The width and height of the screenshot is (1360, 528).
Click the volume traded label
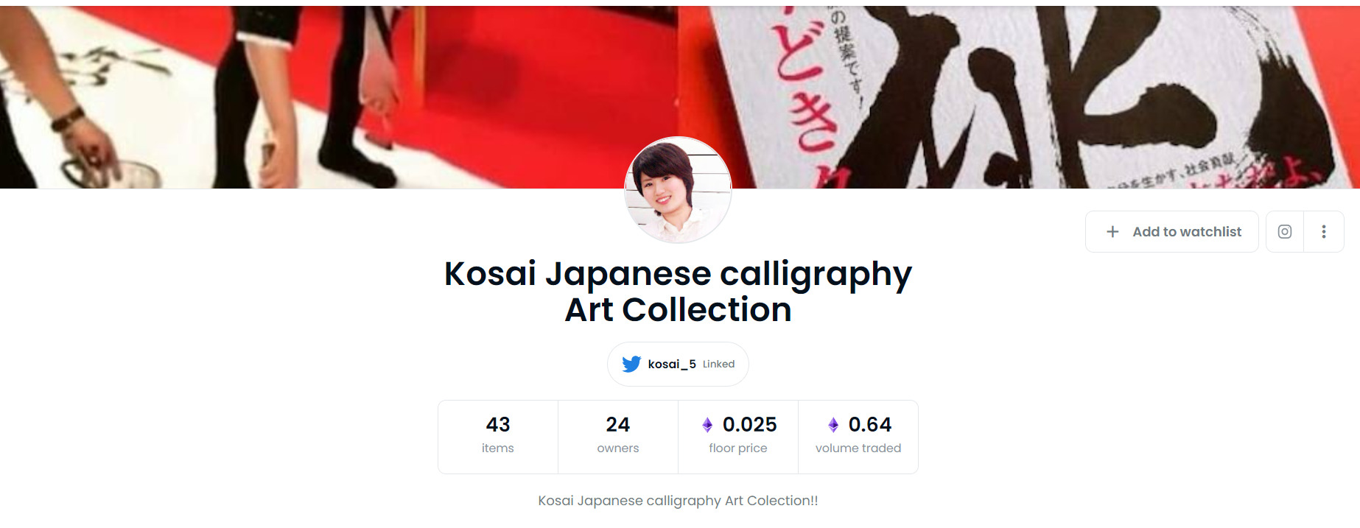coord(858,448)
